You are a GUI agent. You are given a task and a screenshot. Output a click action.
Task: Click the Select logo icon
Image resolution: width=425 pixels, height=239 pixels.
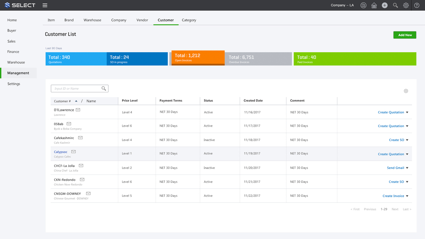(7, 5)
